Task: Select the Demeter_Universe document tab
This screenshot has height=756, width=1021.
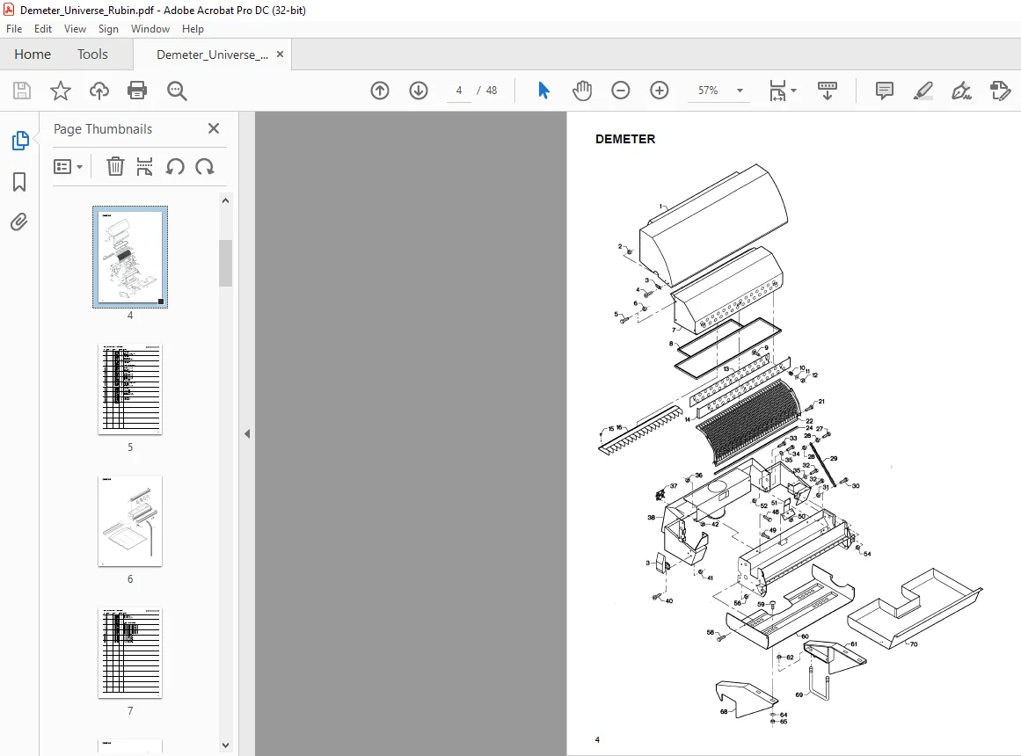Action: point(212,55)
